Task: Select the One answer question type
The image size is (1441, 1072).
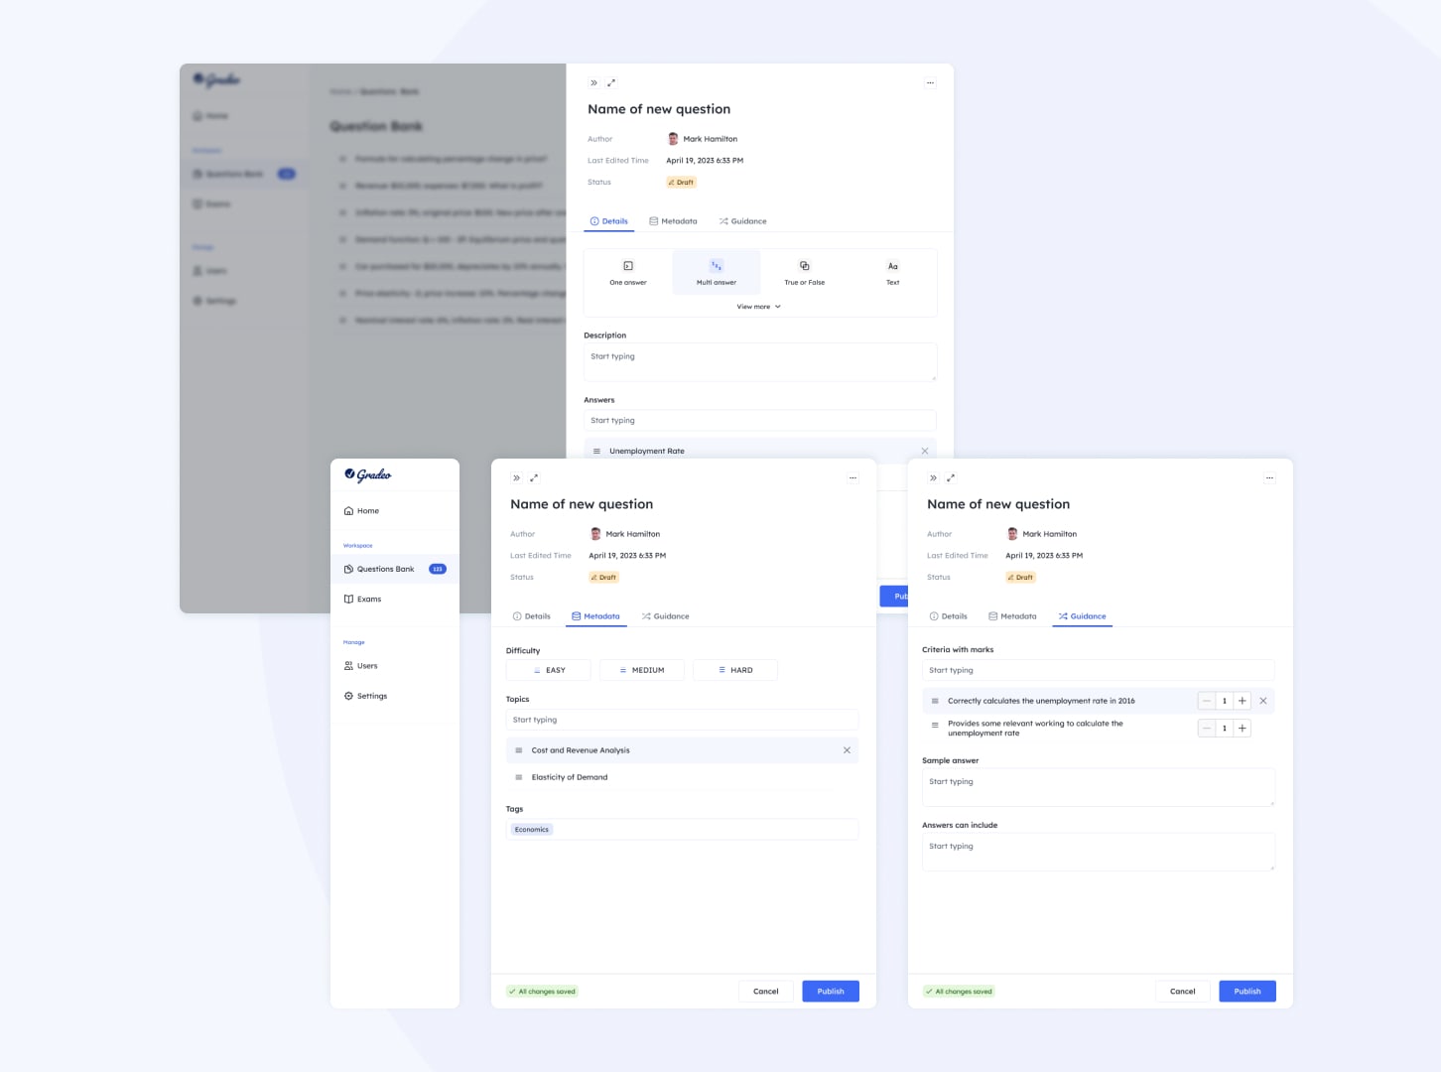Action: pyautogui.click(x=628, y=273)
